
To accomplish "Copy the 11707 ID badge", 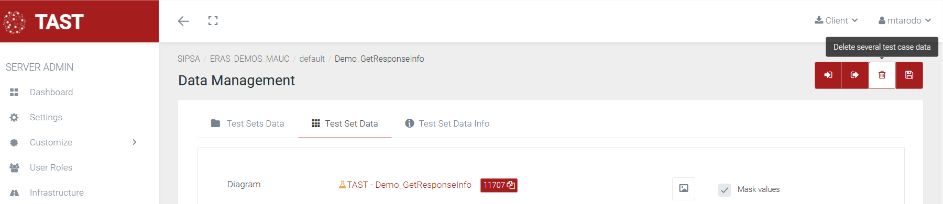I will pos(499,185).
